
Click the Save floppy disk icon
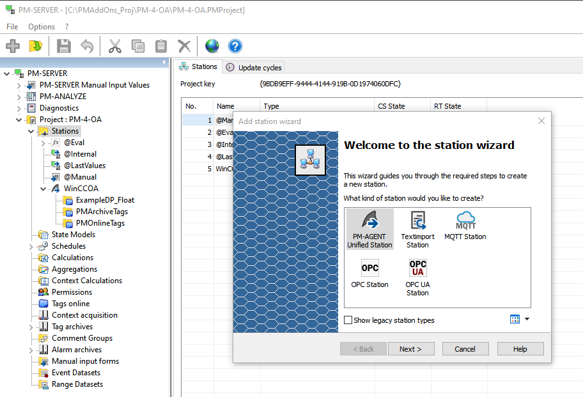pos(63,46)
